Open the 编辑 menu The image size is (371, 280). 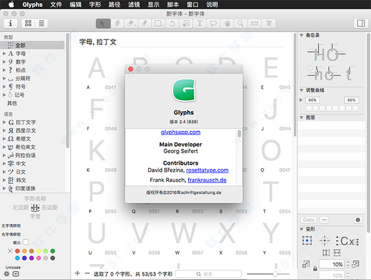click(75, 4)
